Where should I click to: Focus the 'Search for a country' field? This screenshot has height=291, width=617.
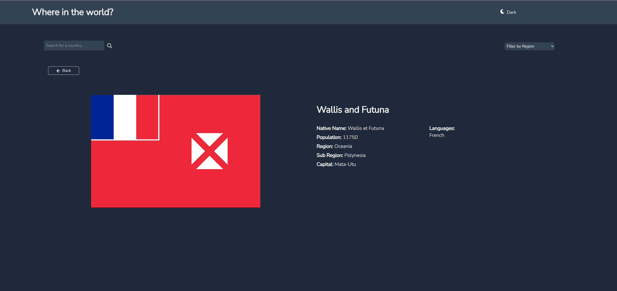click(x=74, y=46)
